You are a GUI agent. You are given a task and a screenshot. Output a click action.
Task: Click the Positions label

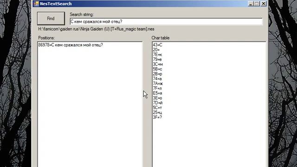[46, 38]
